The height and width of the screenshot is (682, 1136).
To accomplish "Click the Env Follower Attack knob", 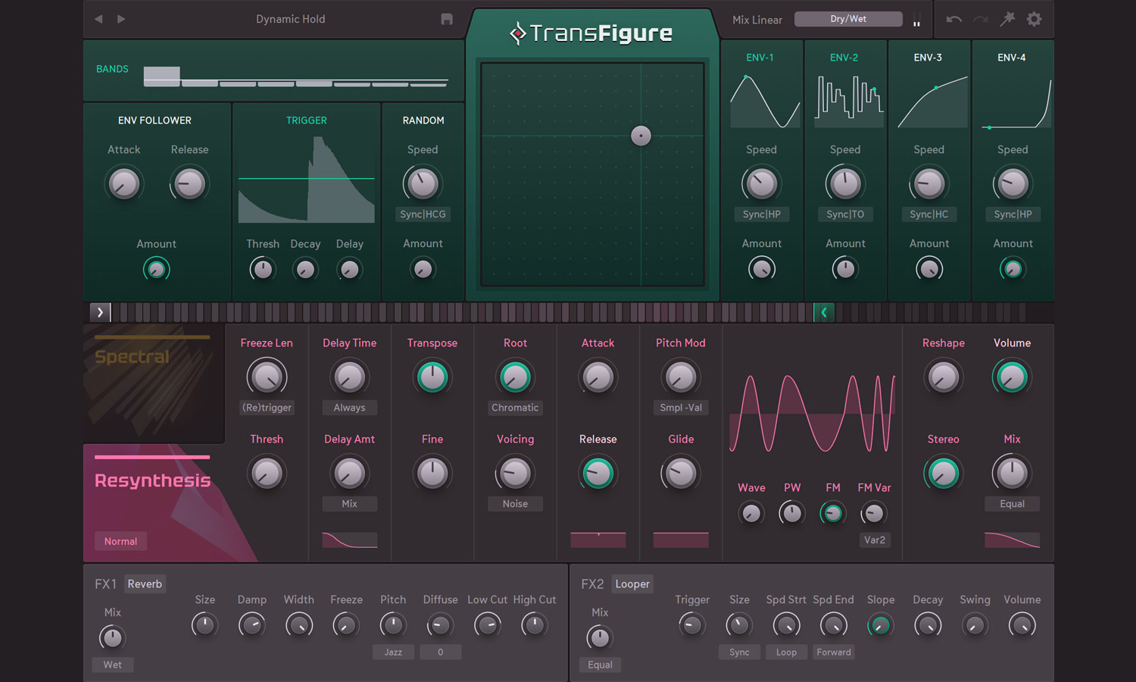I will coord(123,183).
